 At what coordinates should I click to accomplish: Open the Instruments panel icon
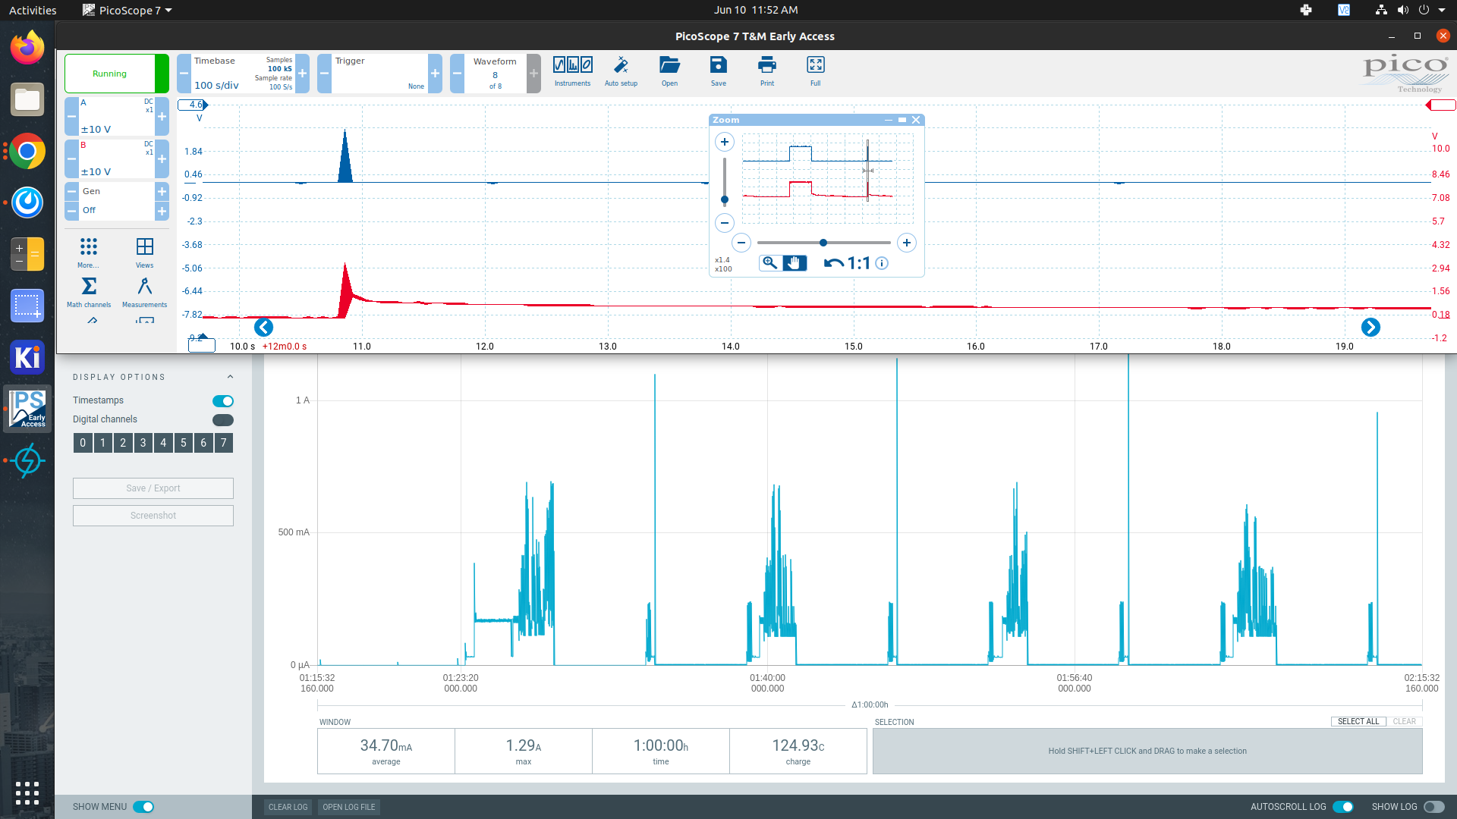pos(572,72)
